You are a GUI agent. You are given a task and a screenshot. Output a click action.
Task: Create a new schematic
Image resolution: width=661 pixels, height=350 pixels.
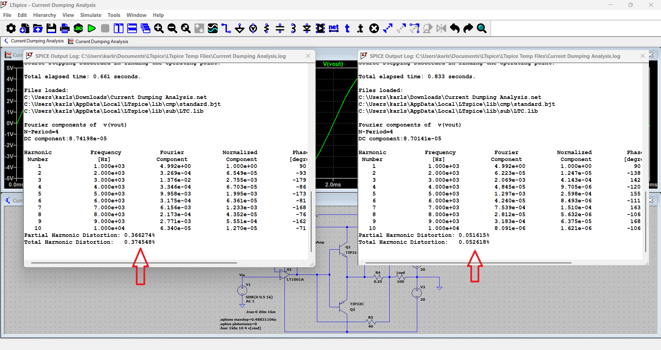(24, 28)
